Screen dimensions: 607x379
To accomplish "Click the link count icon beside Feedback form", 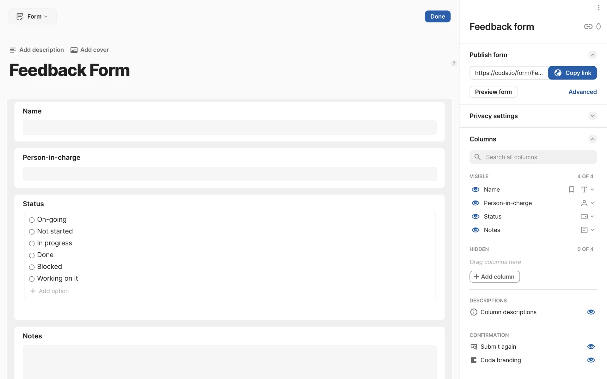I will (x=588, y=27).
